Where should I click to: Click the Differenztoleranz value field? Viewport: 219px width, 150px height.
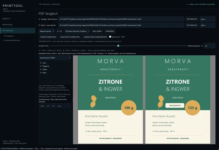tap(209, 46)
